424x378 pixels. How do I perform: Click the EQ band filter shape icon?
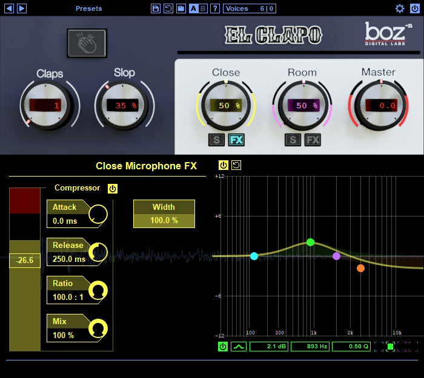[239, 347]
